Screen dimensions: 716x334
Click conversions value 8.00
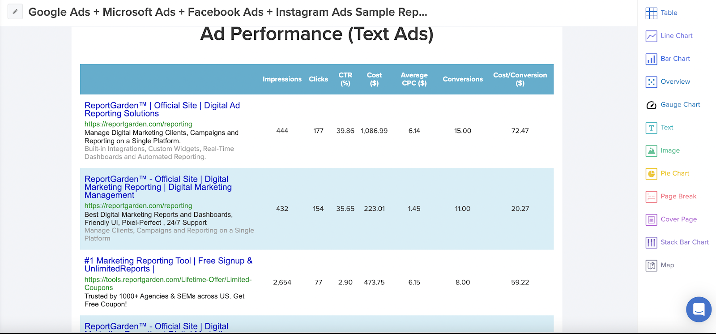pos(463,283)
